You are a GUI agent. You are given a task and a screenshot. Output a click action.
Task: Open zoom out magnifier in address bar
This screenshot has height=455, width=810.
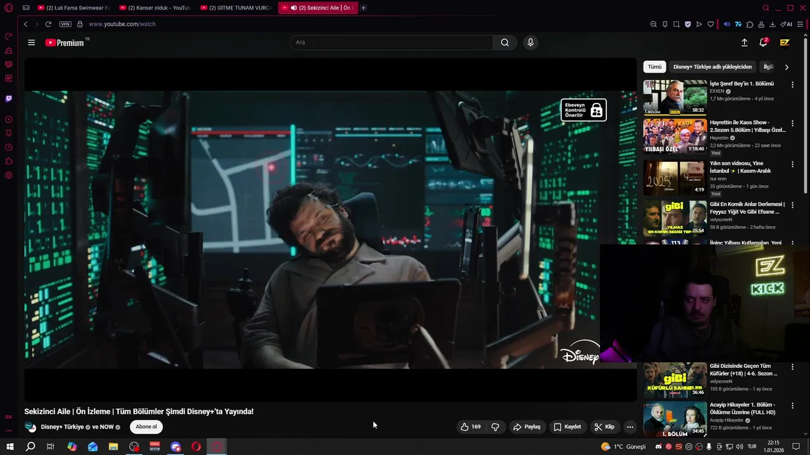click(x=654, y=24)
